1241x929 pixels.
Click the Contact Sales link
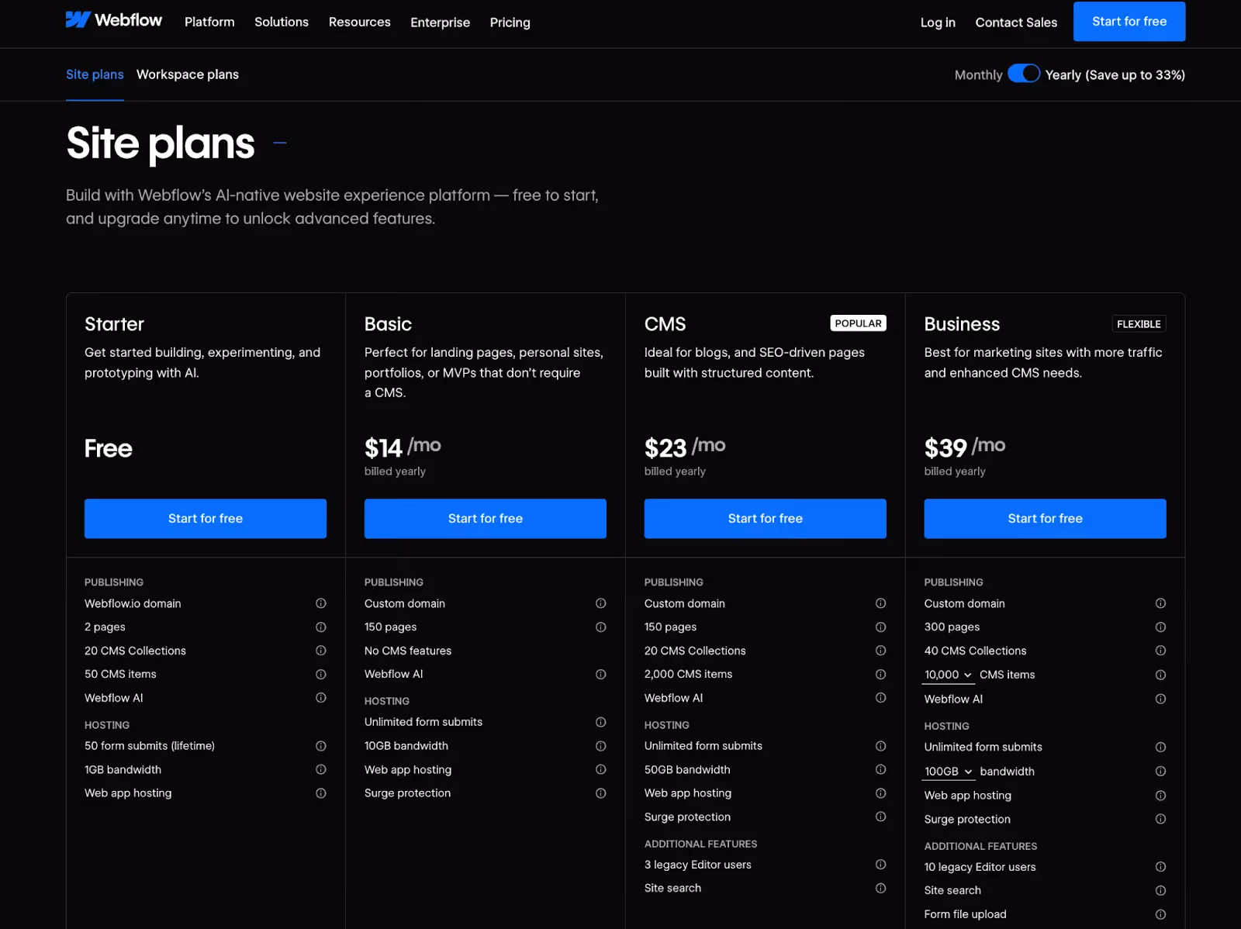[1016, 22]
